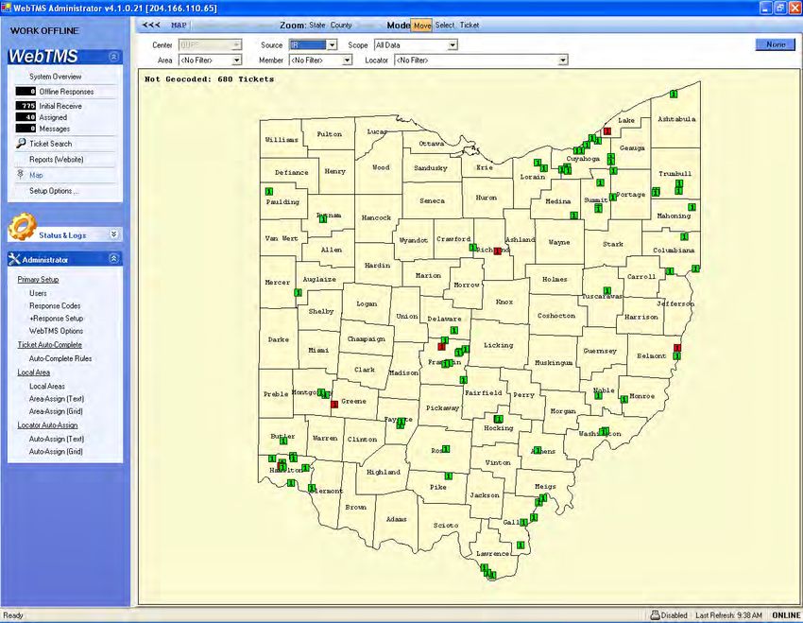Click the Franklin county label on map
The image size is (803, 623).
pos(444,362)
